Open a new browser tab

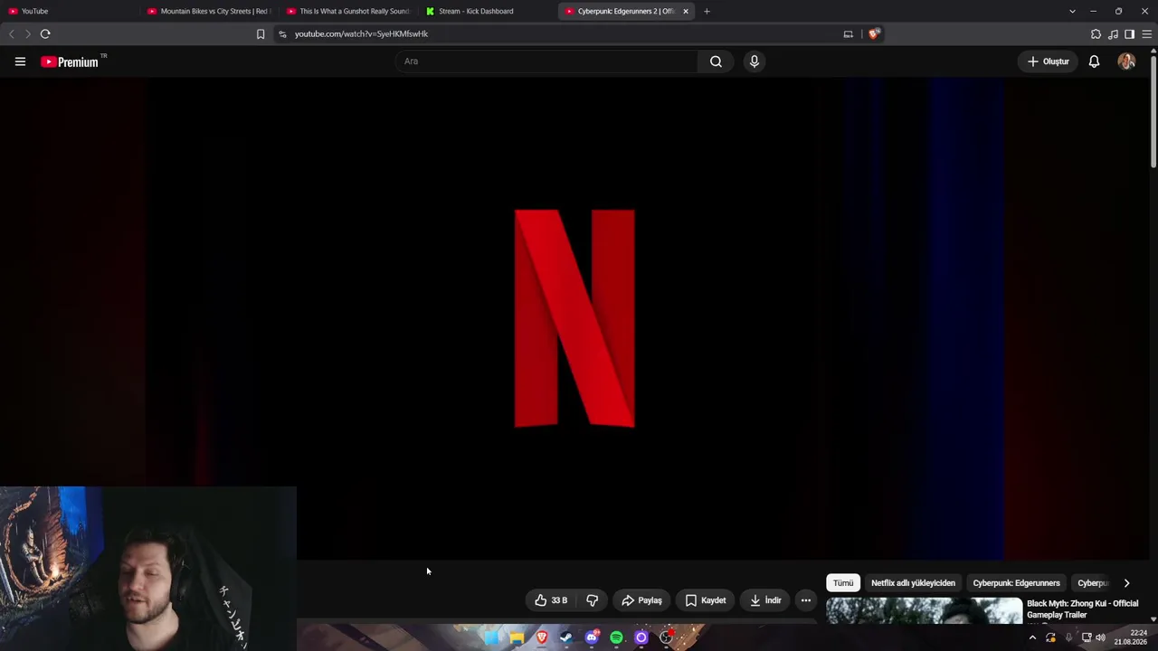[x=707, y=11]
